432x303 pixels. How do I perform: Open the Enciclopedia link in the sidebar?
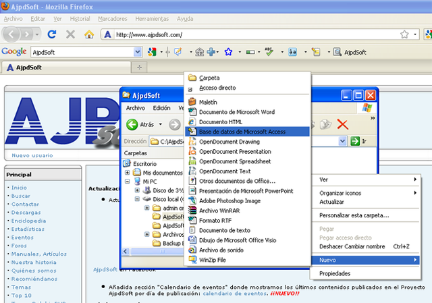(x=28, y=221)
